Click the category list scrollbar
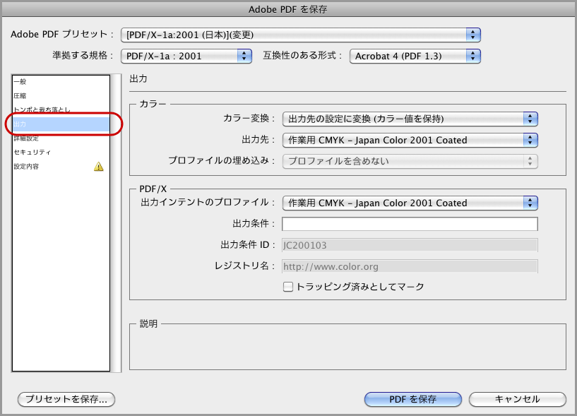Screen dimensions: 577x416 117,223
